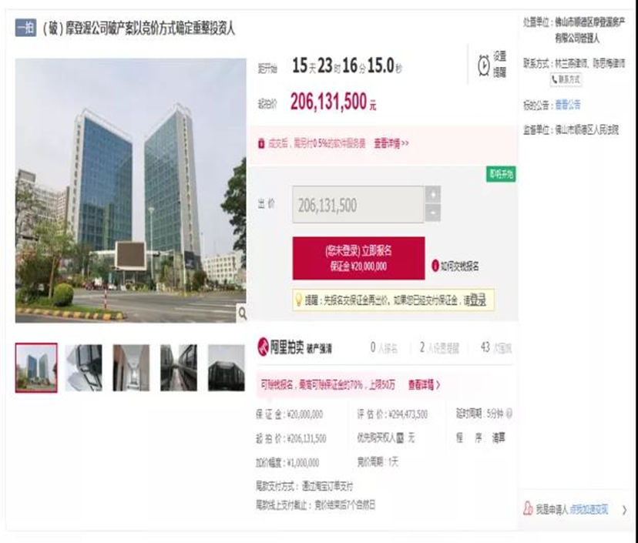Image resolution: width=638 pixels, height=543 pixels.
Task: Click the help icon next to 延时周期
Action: click(x=509, y=414)
